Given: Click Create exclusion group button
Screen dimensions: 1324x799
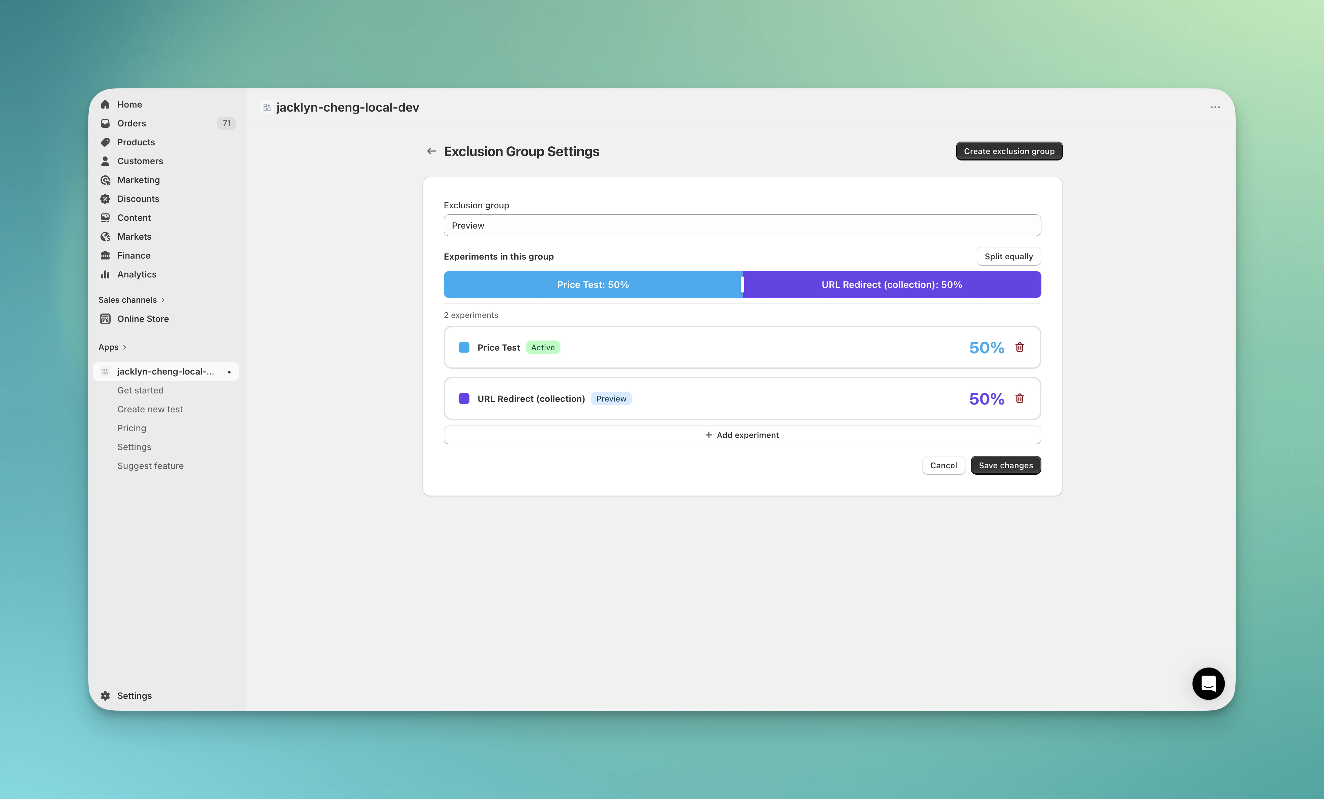Looking at the screenshot, I should coord(1009,151).
